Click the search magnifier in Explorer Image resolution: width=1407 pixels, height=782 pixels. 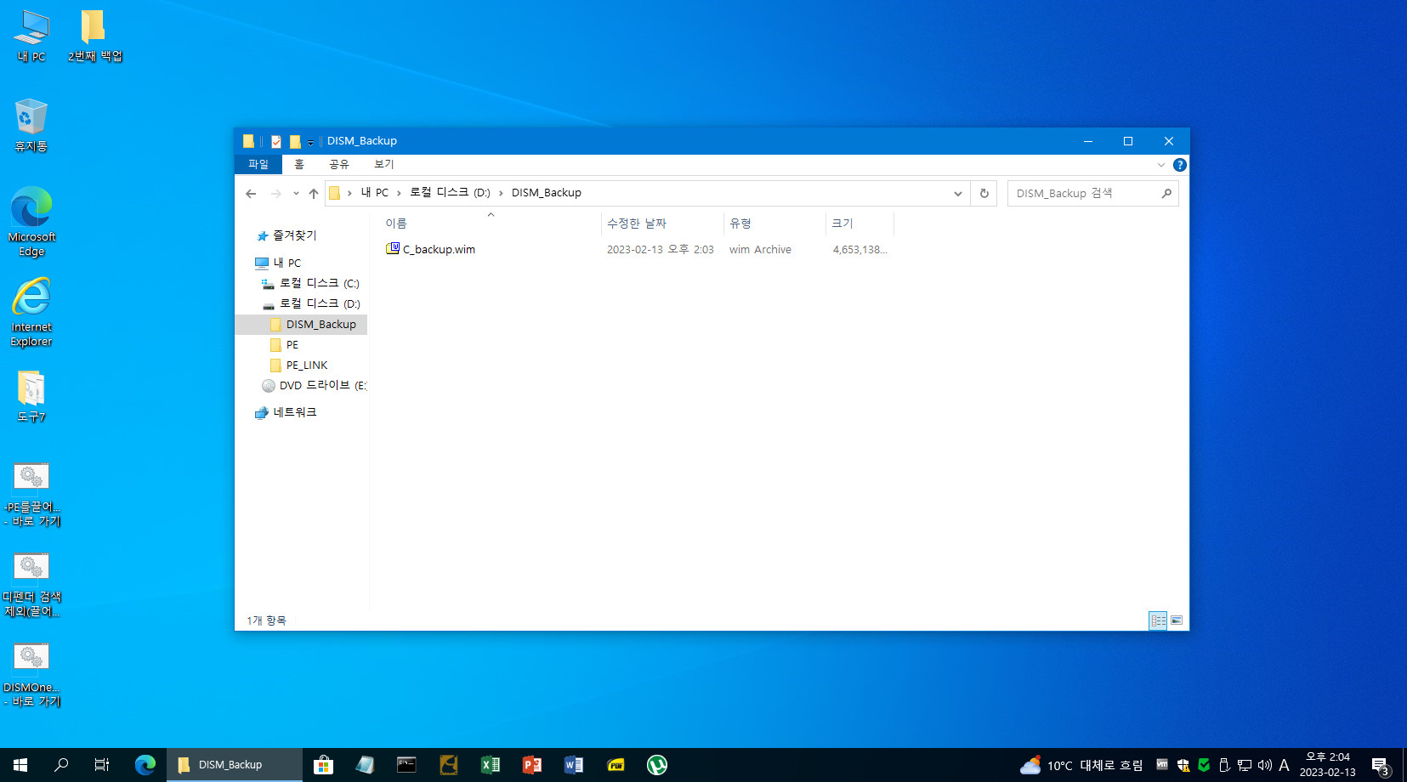click(x=1166, y=194)
